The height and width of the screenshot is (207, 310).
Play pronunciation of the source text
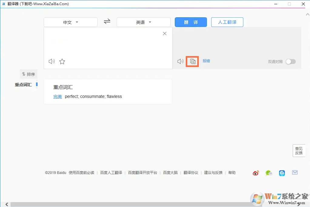(51, 61)
